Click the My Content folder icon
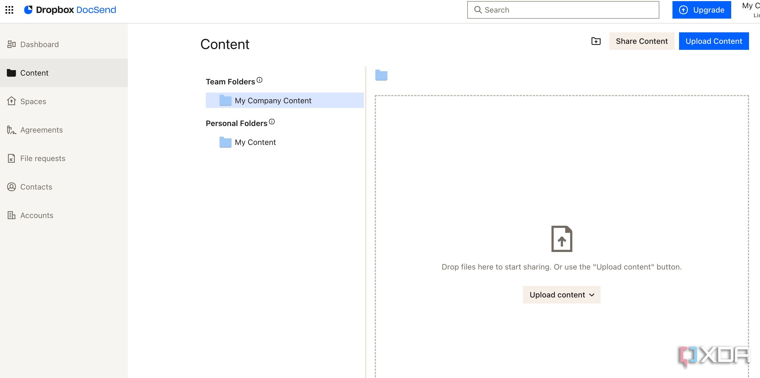760x378 pixels. [226, 142]
